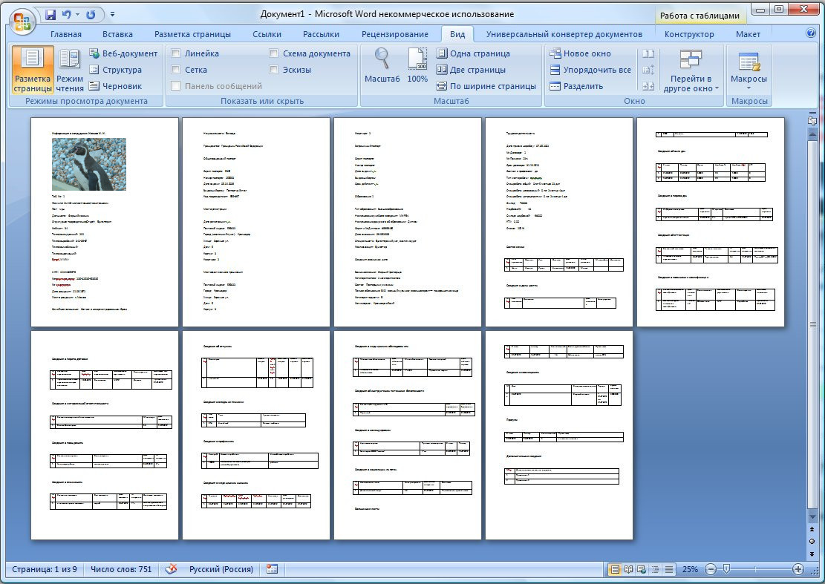Open Режим чтения reading mode
Screen dimensions: 825x584
(70, 68)
